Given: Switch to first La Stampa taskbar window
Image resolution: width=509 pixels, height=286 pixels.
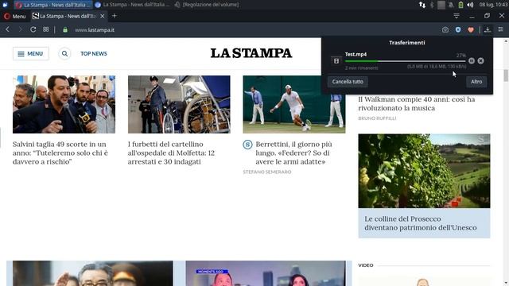Looking at the screenshot, I should 53,5.
